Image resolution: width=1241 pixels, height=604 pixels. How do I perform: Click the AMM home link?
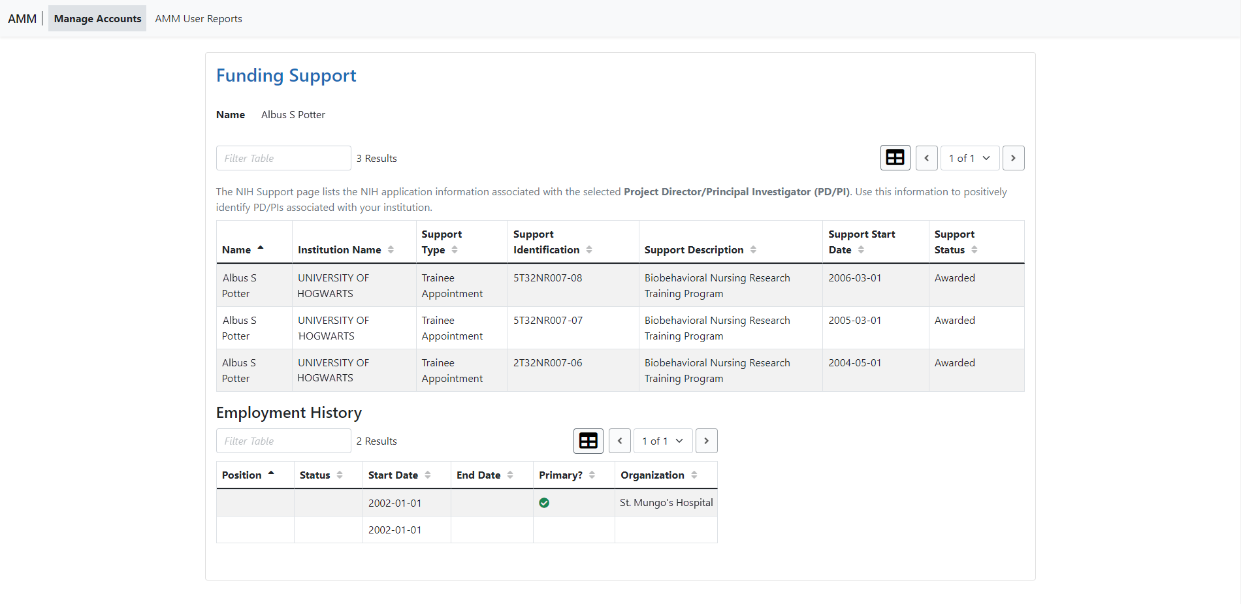[x=22, y=18]
